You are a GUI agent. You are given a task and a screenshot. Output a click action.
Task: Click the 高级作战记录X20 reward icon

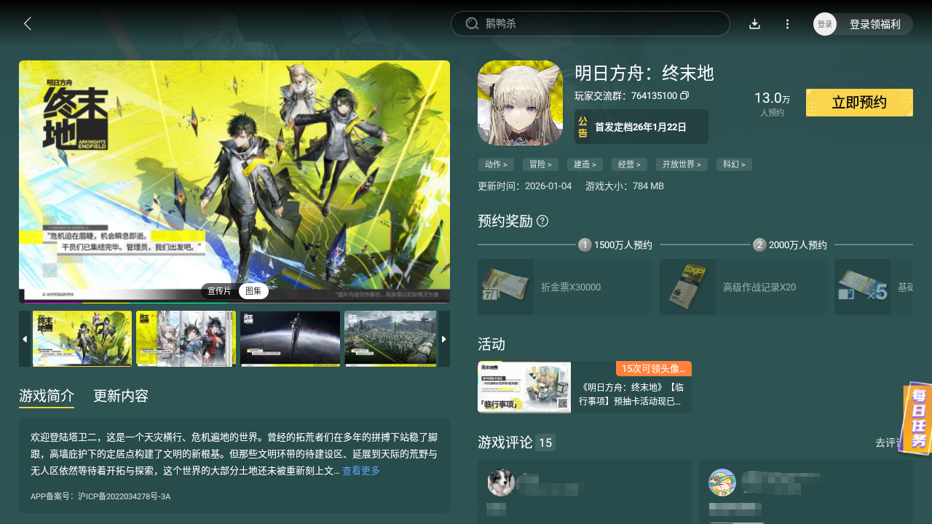(687, 287)
